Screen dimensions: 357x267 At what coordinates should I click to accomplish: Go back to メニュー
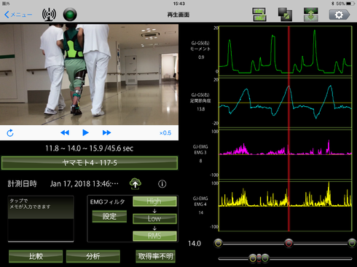point(18,15)
